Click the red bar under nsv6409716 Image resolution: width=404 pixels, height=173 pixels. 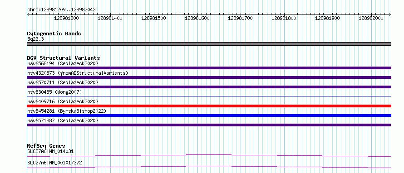pos(209,106)
